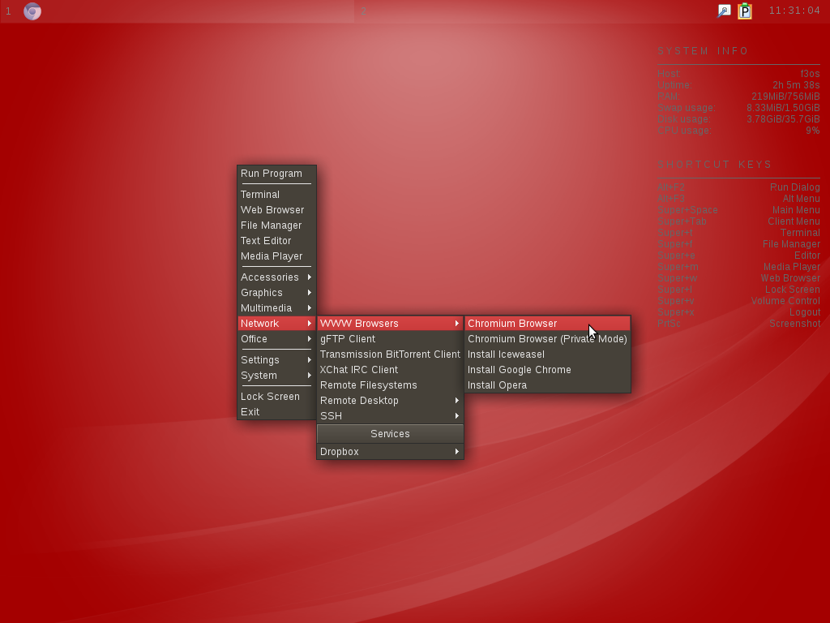Click the Logout shortcut label
The image size is (830, 623).
tap(805, 312)
